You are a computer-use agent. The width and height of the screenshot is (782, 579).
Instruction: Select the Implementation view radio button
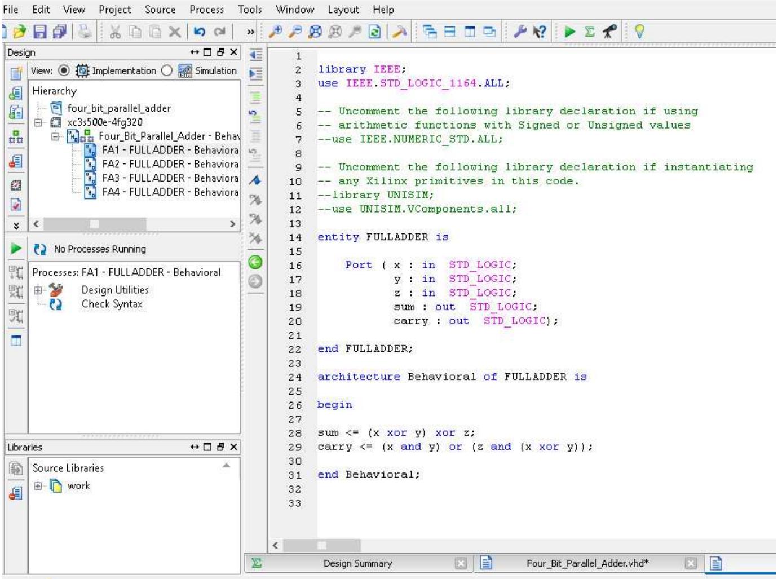(64, 70)
